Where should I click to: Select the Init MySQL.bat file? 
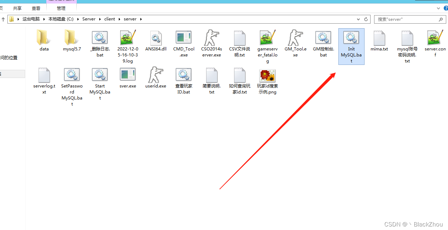(351, 47)
